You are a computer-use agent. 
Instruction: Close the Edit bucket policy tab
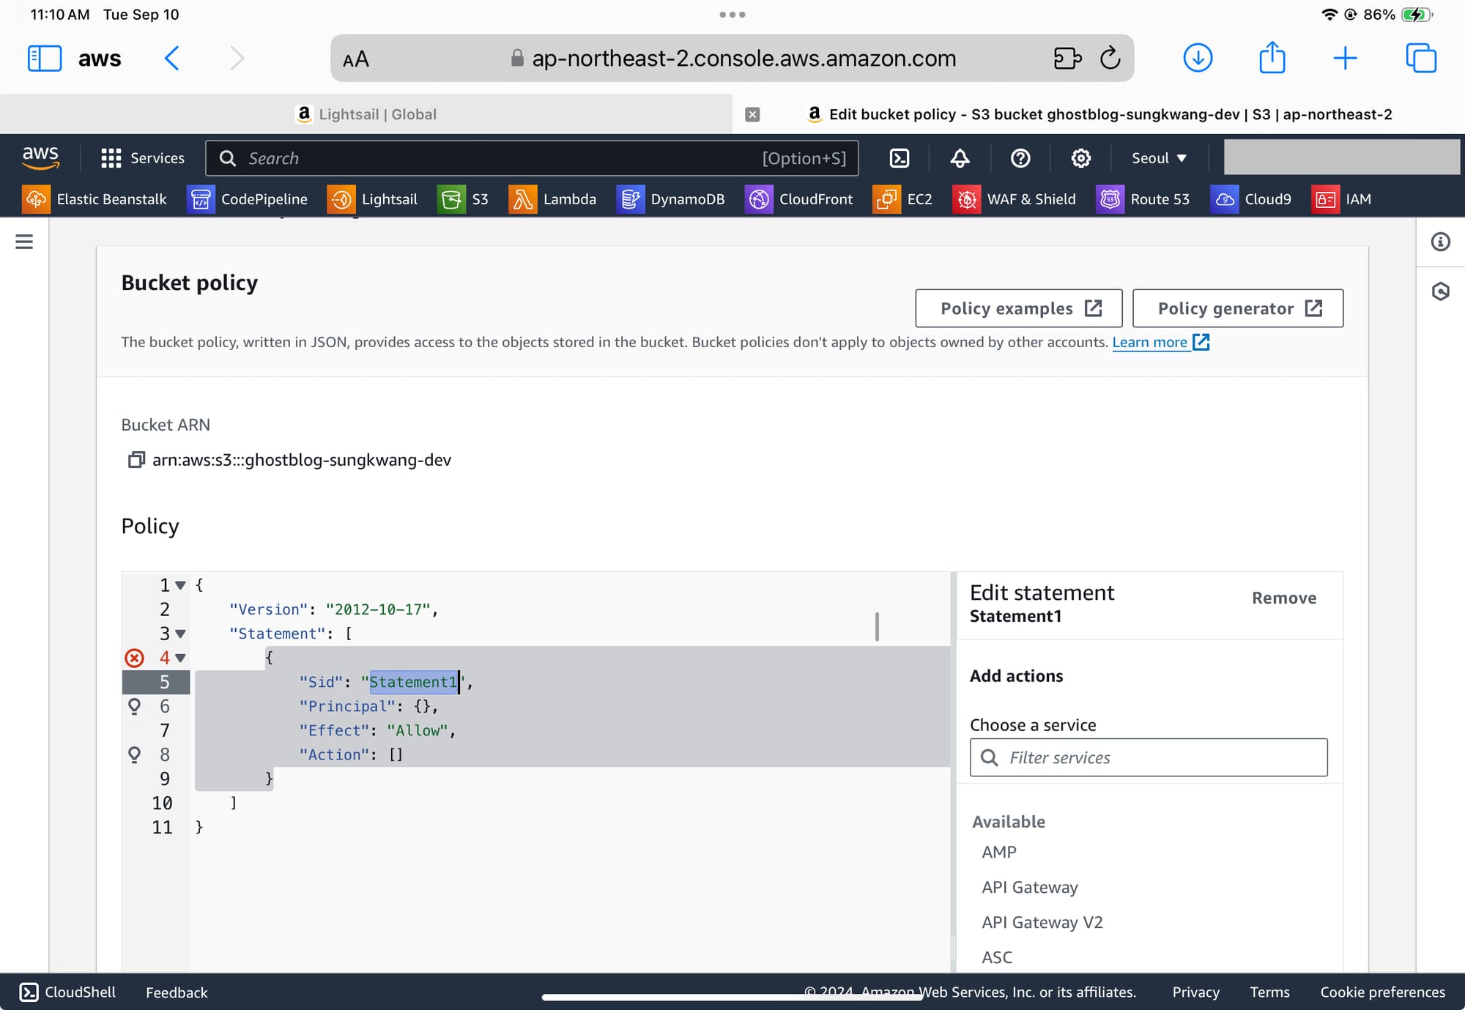pos(752,114)
